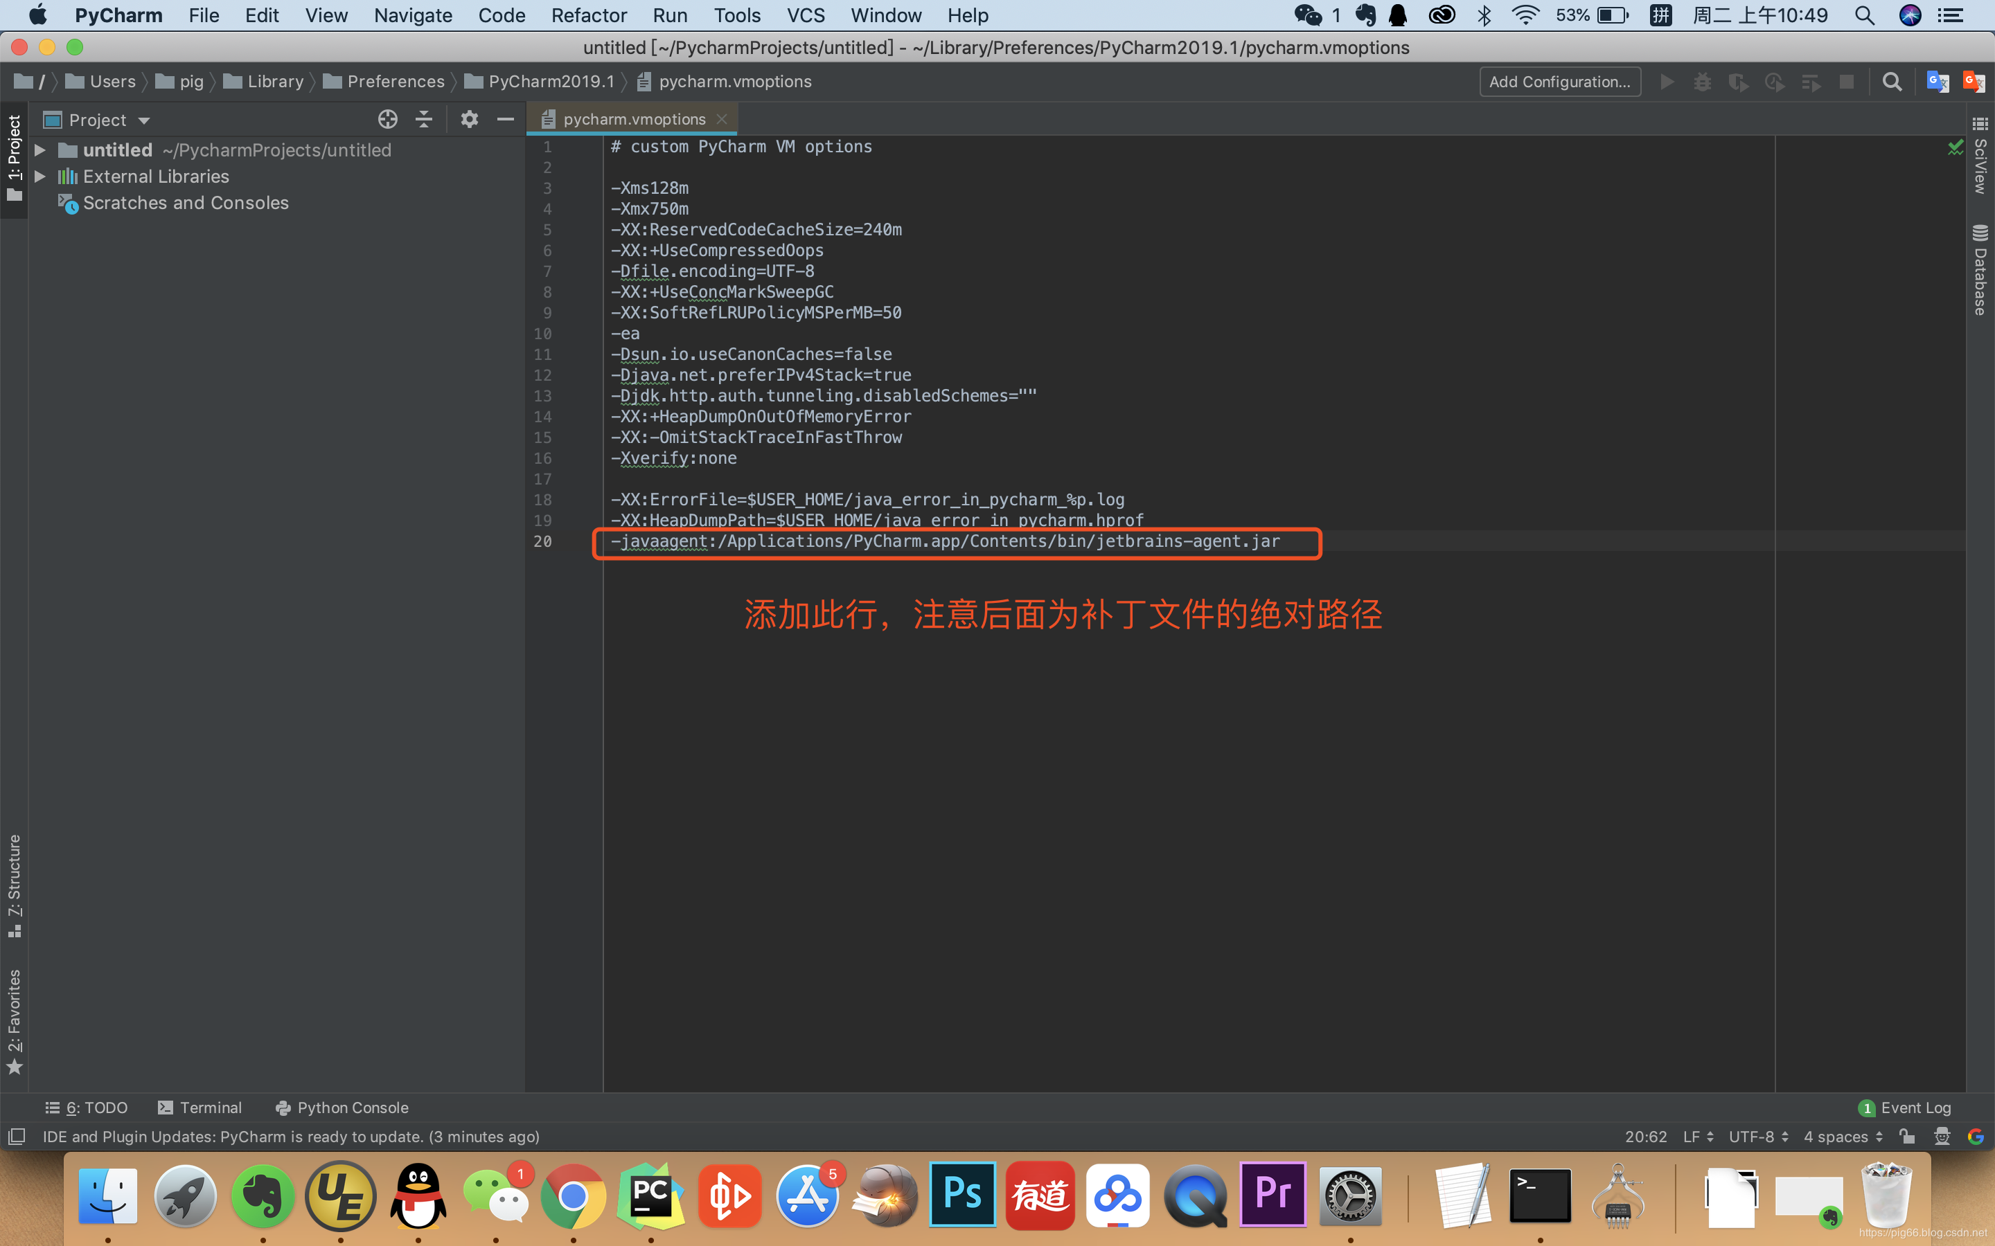Toggle tool window buttons icon in status bar
The width and height of the screenshot is (1995, 1246).
tap(17, 1137)
